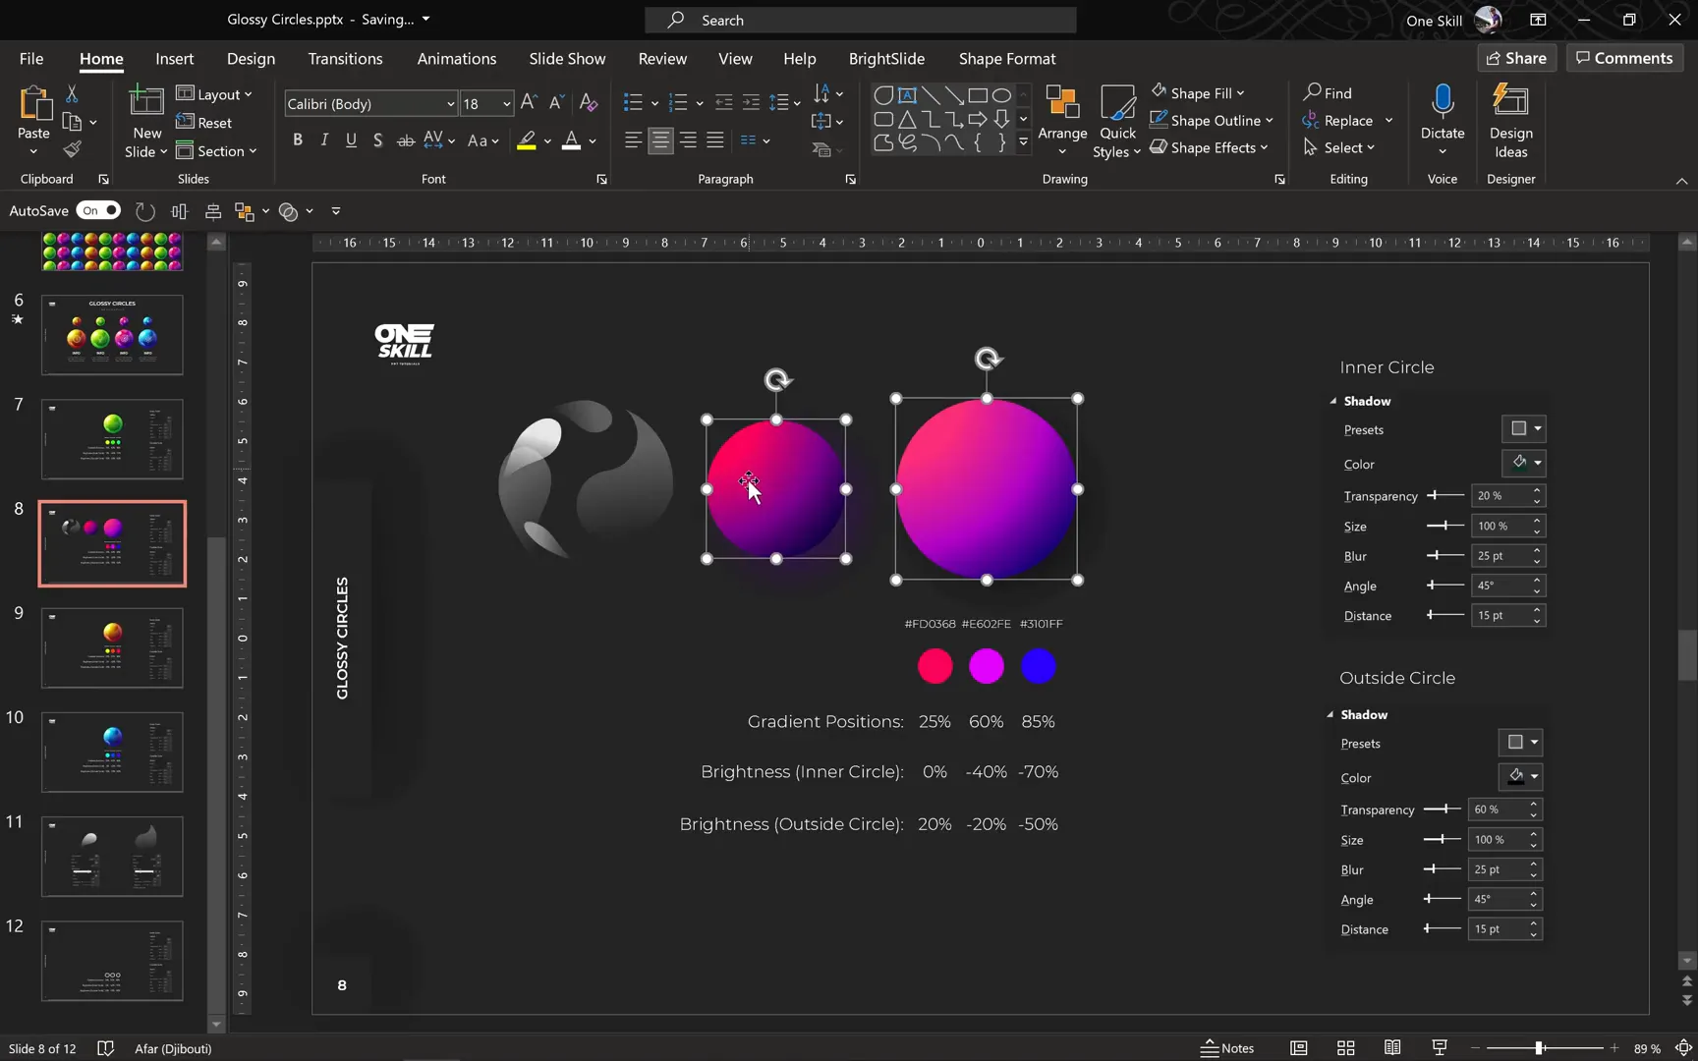The width and height of the screenshot is (1698, 1061).
Task: Switch to the BrightSlide tab
Action: click(x=886, y=58)
